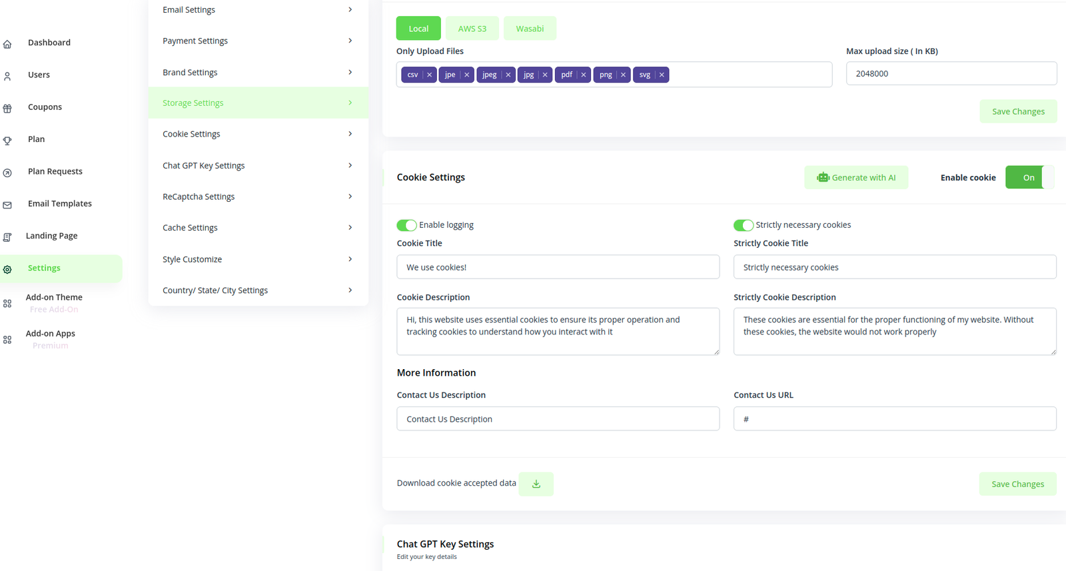This screenshot has height=571, width=1066.
Task: Click the download cookie data icon
Action: (x=536, y=484)
